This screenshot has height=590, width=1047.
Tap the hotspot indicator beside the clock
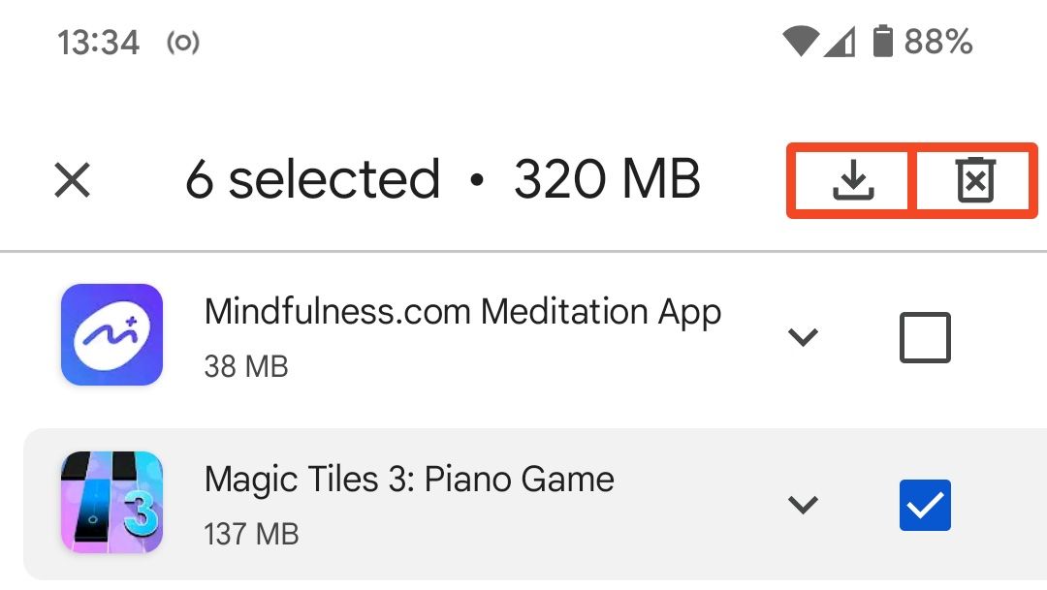tap(183, 43)
